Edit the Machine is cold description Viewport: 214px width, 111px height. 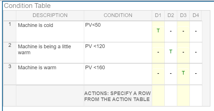pyautogui.click(x=50, y=32)
